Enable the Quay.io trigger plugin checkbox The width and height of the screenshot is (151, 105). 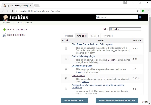click(66, 69)
